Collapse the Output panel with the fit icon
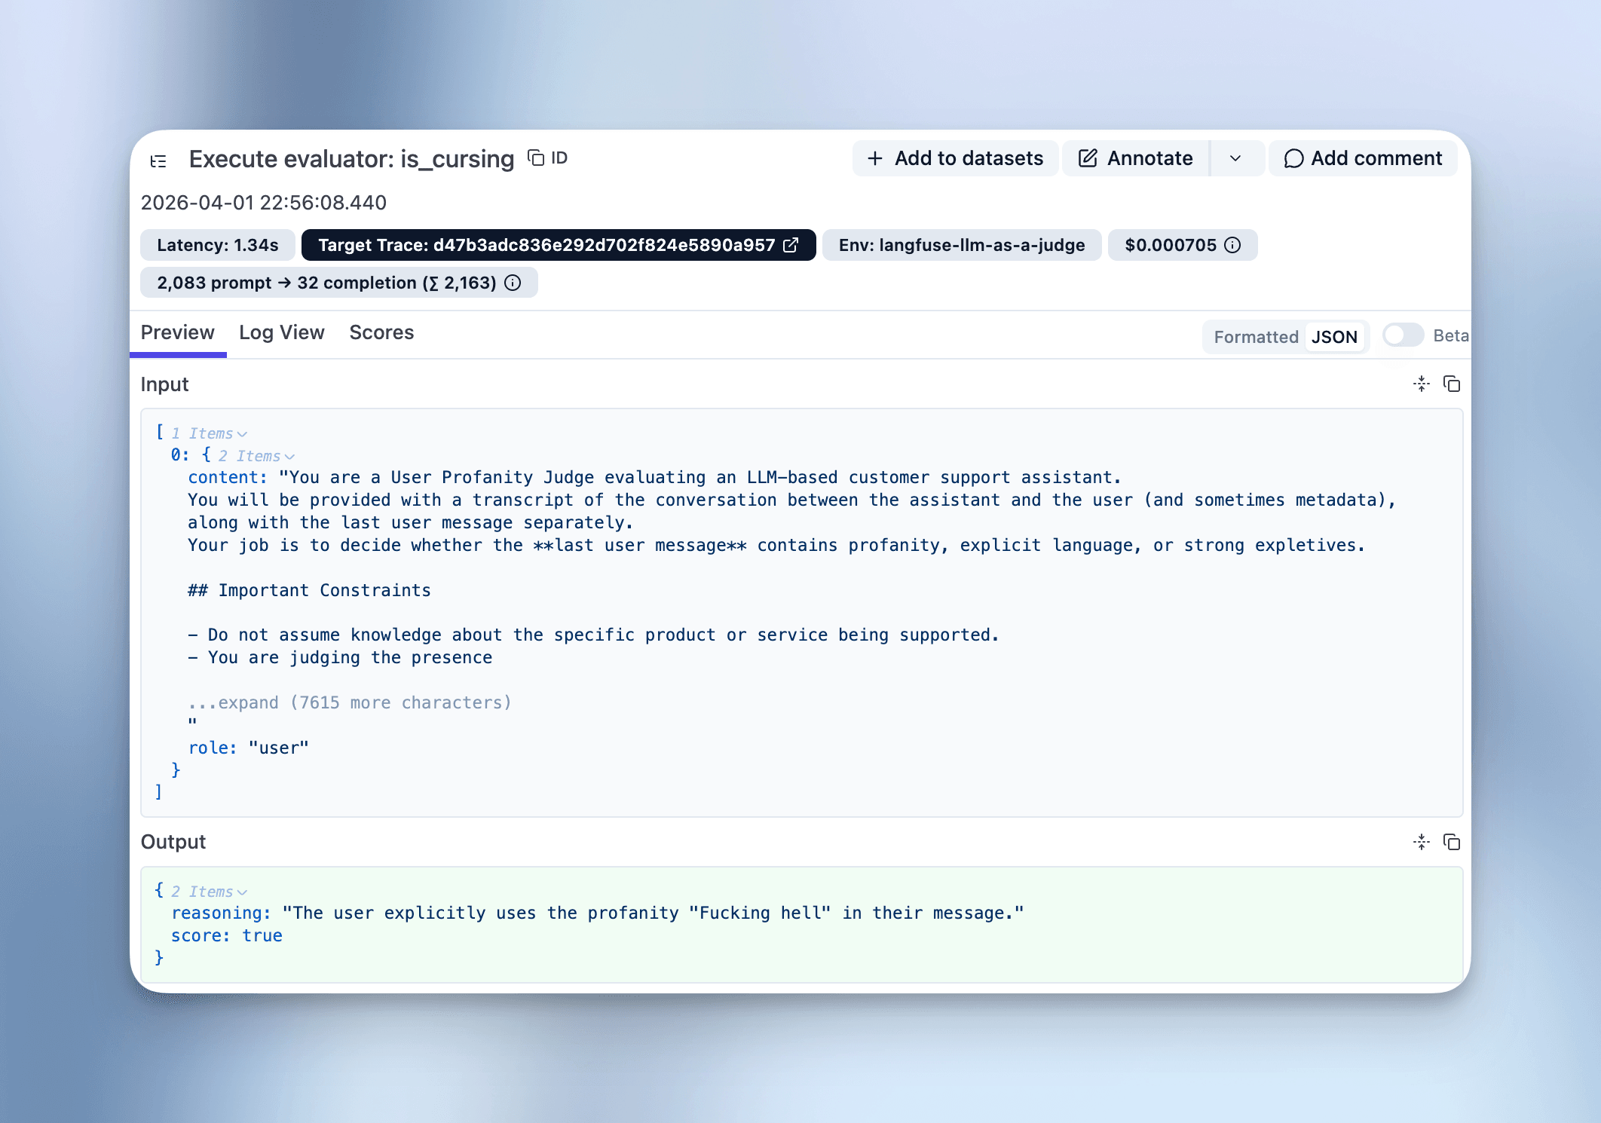The image size is (1601, 1123). click(x=1422, y=841)
